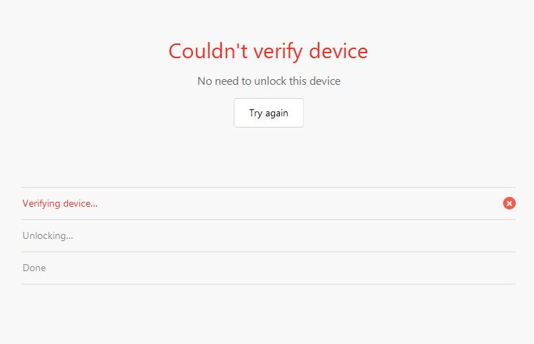Screen dimensions: 534x344
Task: Select the "Couldn't verify device" heading
Action: [x=268, y=51]
